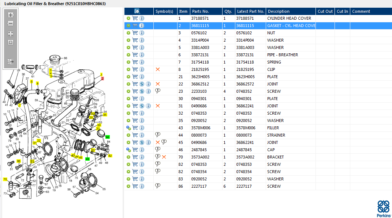
Task: Click the double-gear assembly icon for FILLER
Action: [x=128, y=128]
